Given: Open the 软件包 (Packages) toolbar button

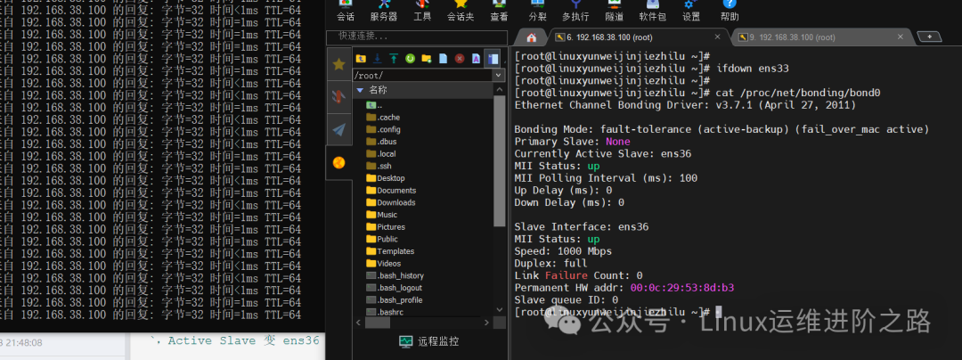Looking at the screenshot, I should (652, 11).
